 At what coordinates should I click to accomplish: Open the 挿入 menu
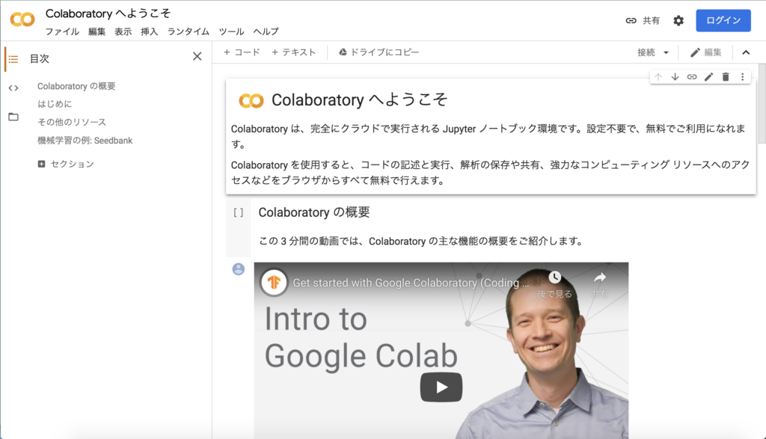(x=150, y=31)
